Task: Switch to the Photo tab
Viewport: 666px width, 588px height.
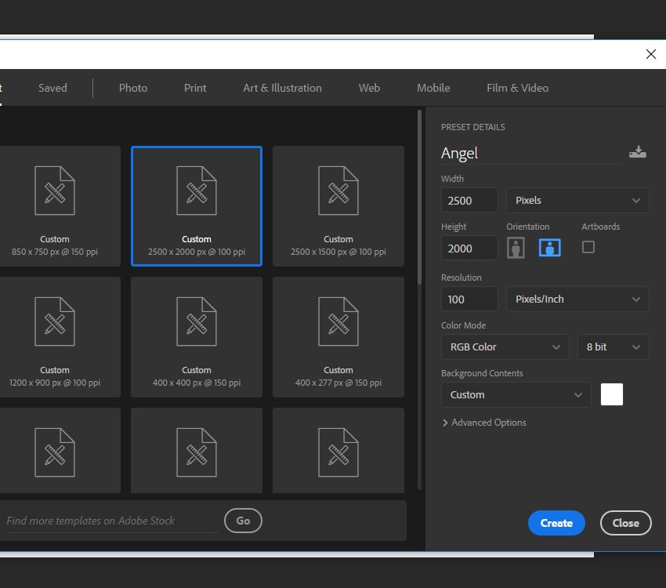Action: pos(133,88)
